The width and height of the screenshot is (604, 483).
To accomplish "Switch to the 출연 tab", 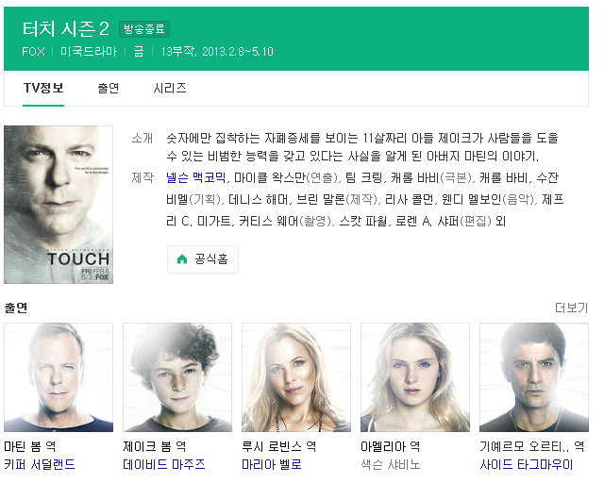I will [x=109, y=88].
